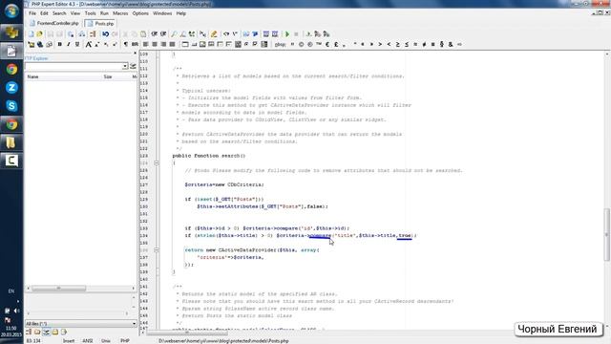611x344 pixels.
Task: Switch to the FTP explorer bottom panel tab
Action: coord(46,333)
